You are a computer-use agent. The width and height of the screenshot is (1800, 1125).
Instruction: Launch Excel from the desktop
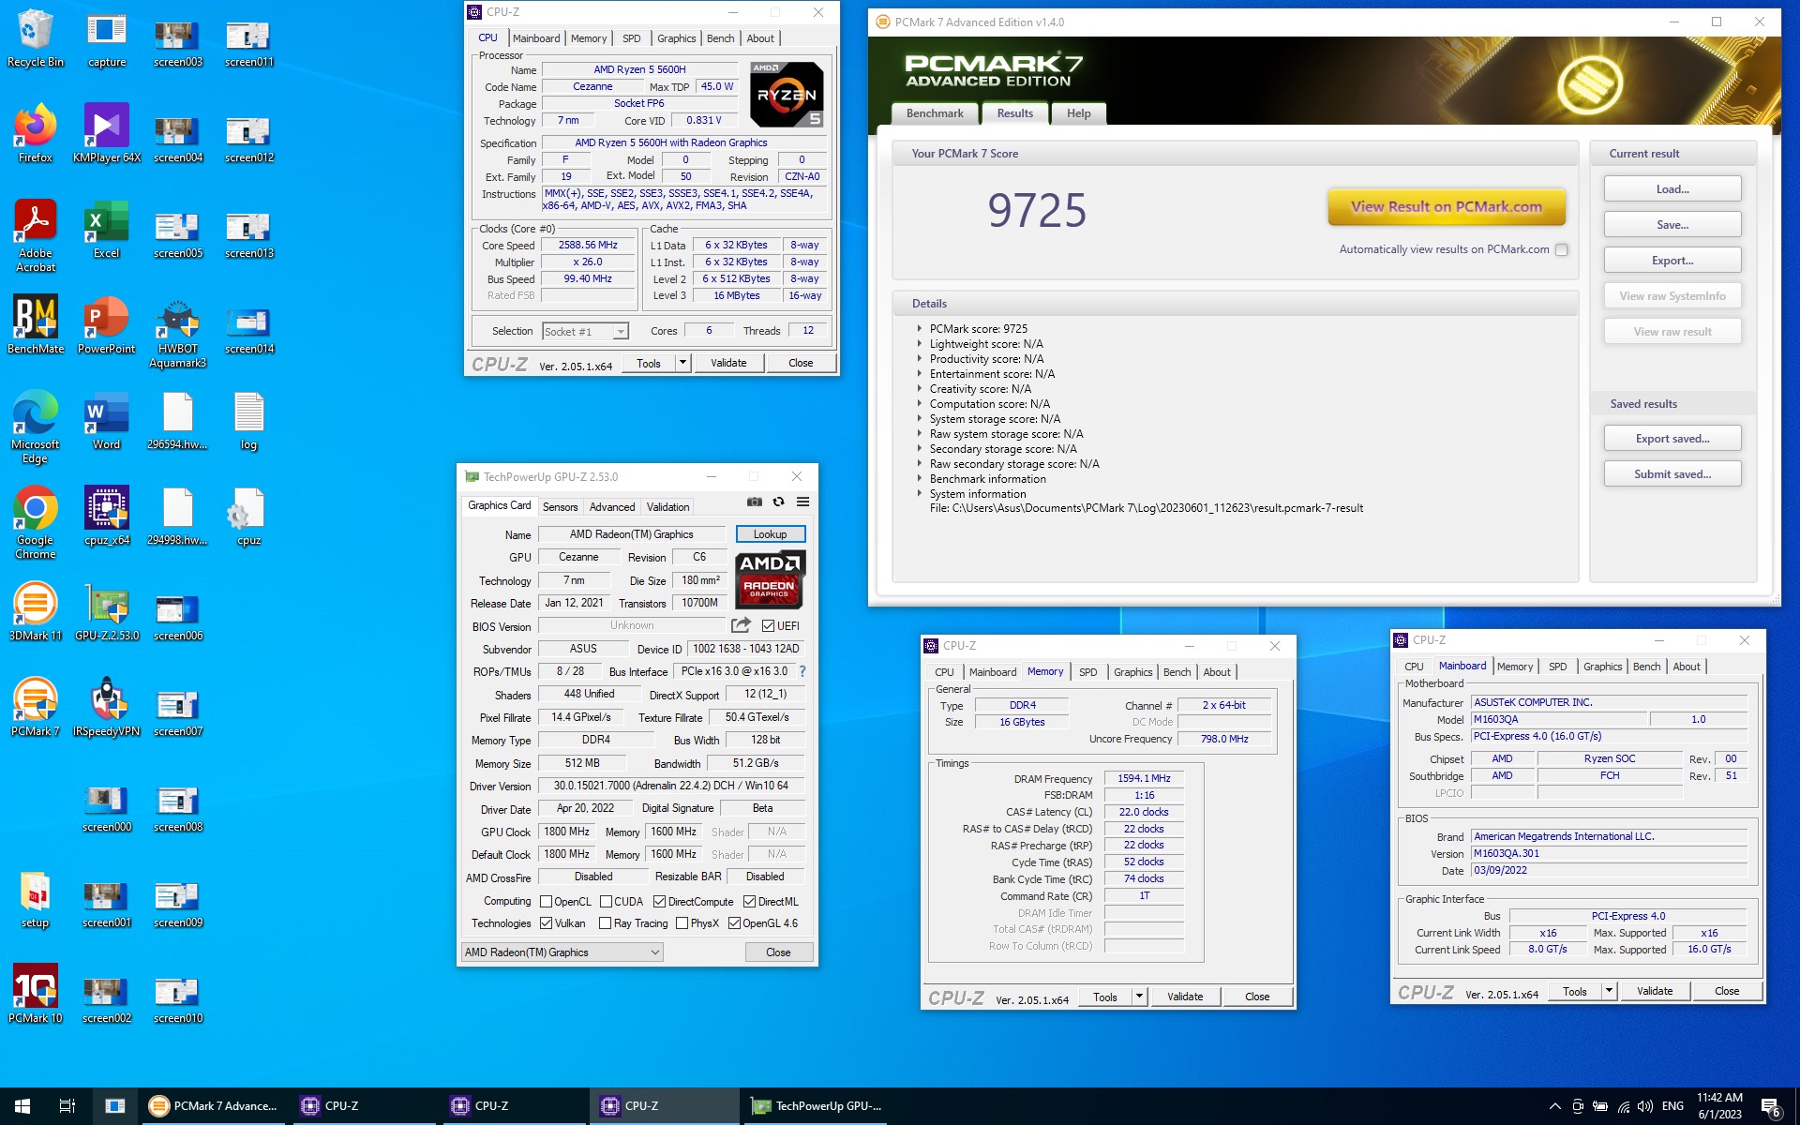(x=106, y=230)
